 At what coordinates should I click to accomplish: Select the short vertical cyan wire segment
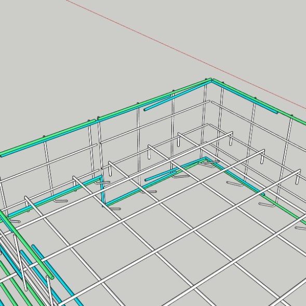pyautogui.click(x=102, y=190)
